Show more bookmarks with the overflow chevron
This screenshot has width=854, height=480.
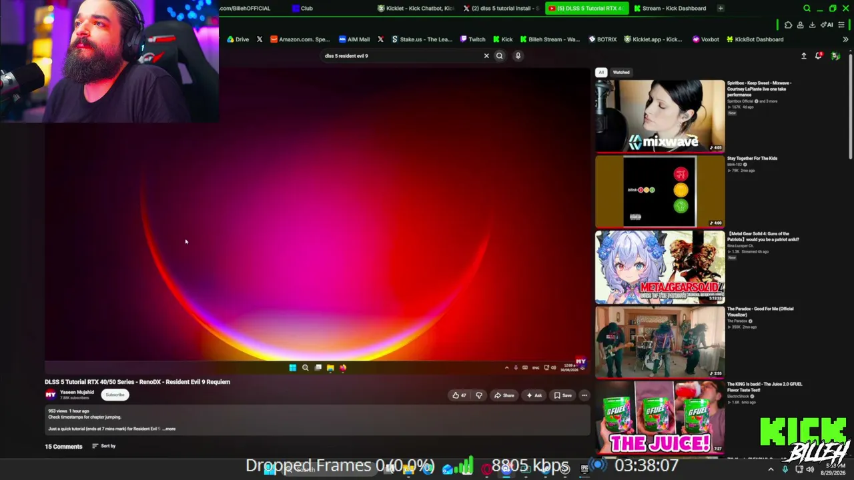pyautogui.click(x=845, y=39)
